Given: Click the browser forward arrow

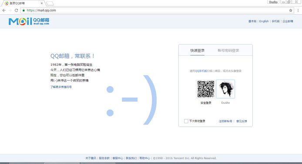Looking at the screenshot, I should click(10, 10).
